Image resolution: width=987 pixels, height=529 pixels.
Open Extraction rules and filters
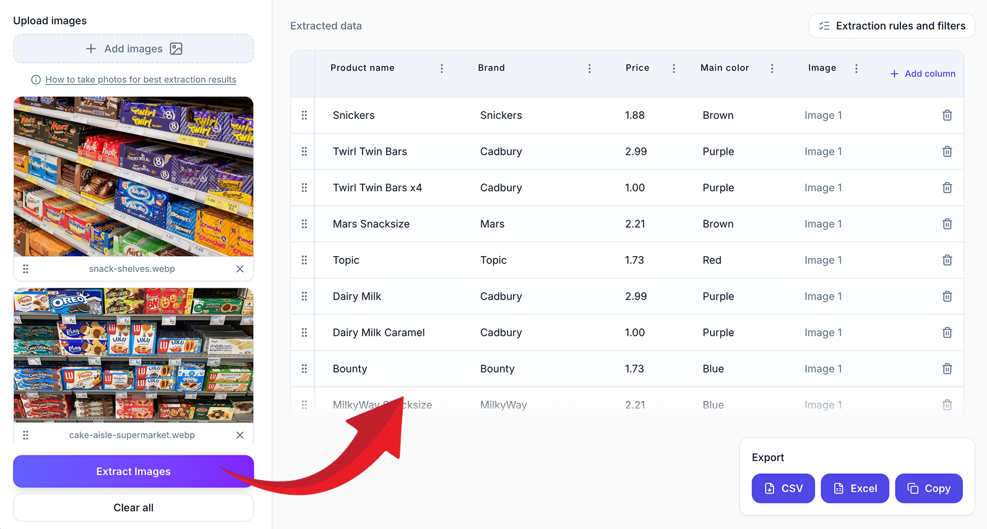[892, 26]
